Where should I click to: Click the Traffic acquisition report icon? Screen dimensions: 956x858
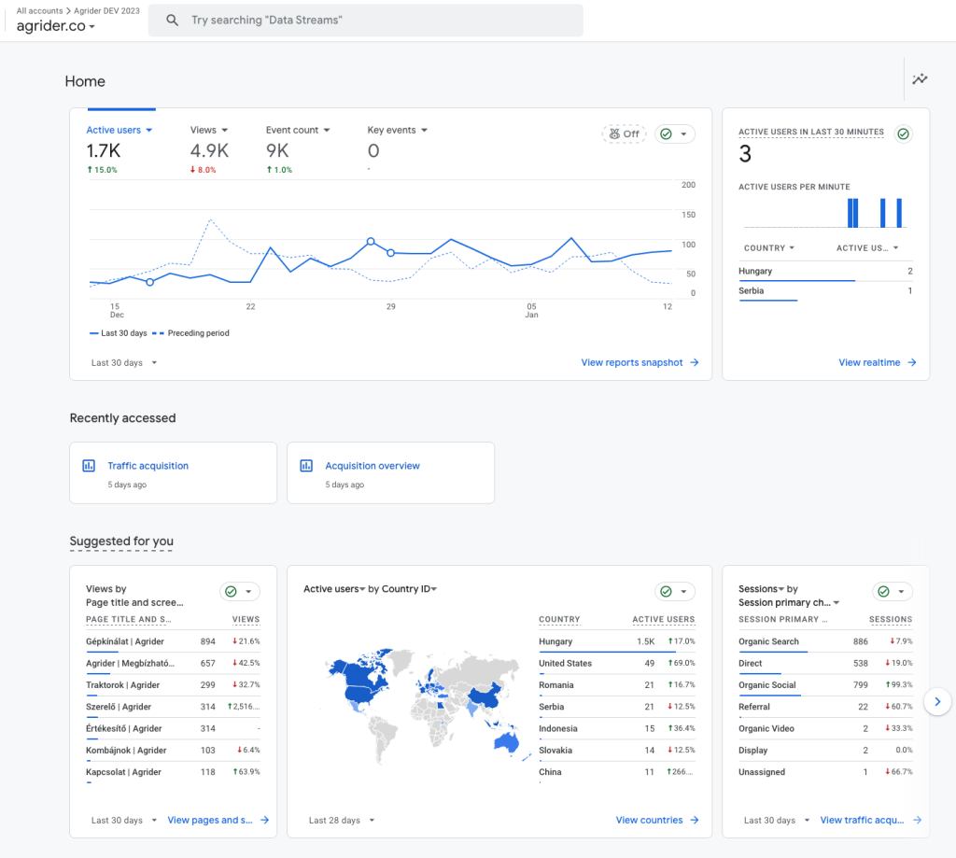[89, 466]
